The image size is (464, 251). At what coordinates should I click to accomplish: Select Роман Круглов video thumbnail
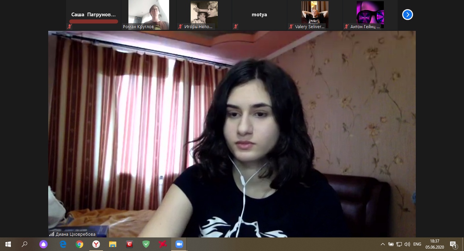[149, 15]
